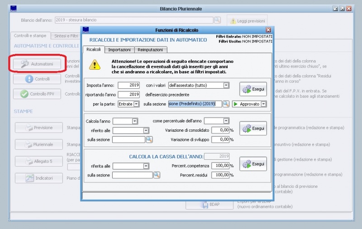Click the magnifier icon in the Calcola l'anno group

point(149,139)
